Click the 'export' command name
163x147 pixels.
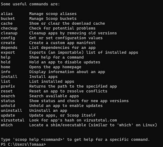[x=8, y=52]
